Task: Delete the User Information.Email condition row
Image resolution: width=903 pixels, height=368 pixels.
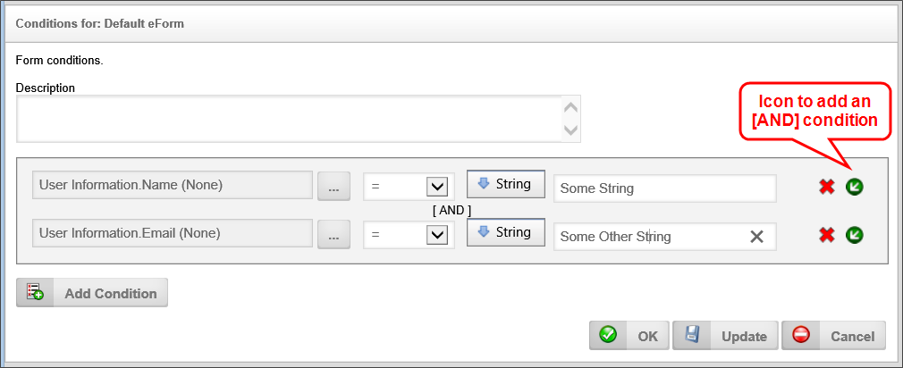Action: pyautogui.click(x=827, y=235)
